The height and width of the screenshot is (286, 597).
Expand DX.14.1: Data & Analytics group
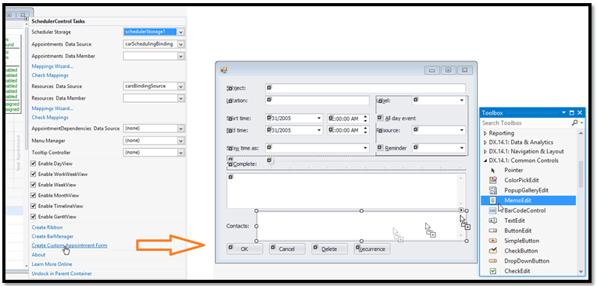tap(485, 143)
